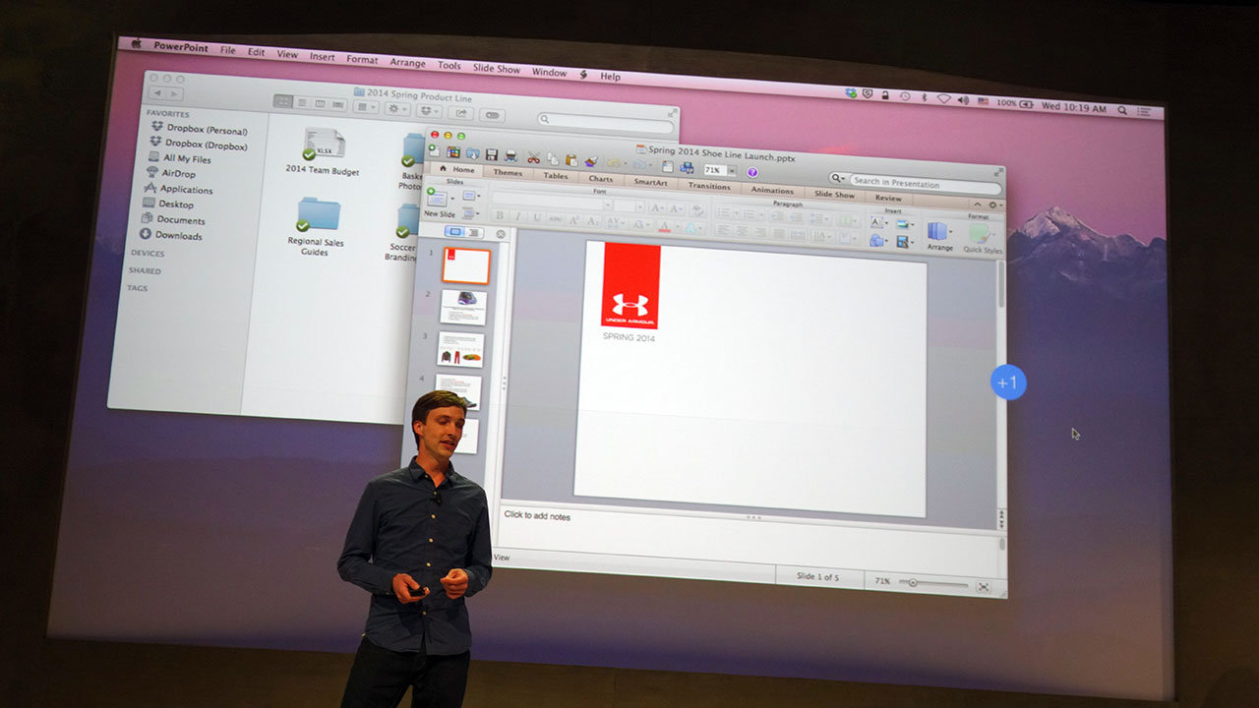1259x708 pixels.
Task: Open the Themes ribbon tab
Action: 508,172
